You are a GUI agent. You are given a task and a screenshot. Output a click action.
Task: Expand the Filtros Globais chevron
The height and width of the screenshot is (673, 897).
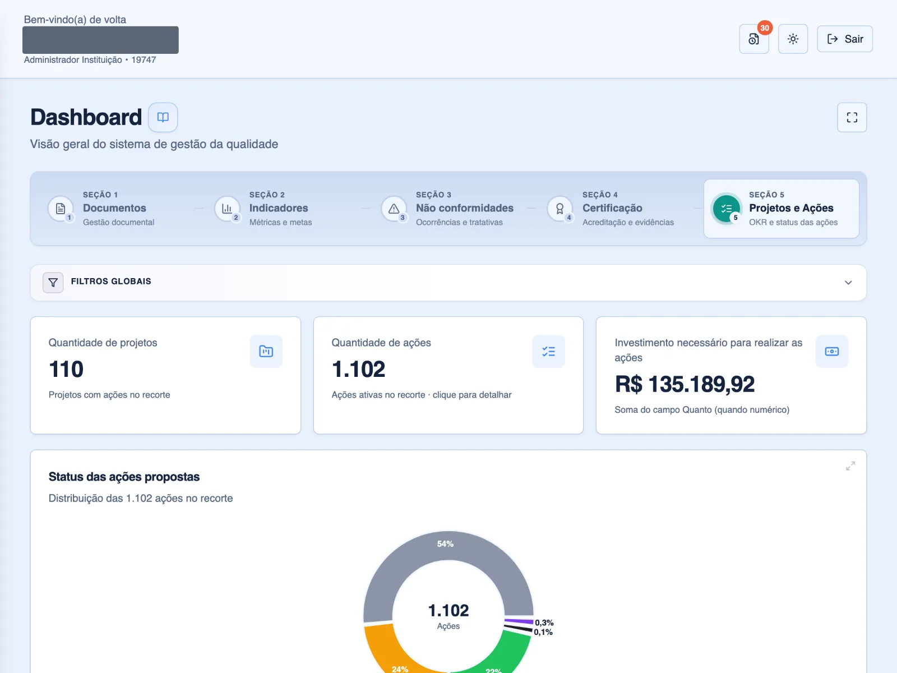point(848,283)
